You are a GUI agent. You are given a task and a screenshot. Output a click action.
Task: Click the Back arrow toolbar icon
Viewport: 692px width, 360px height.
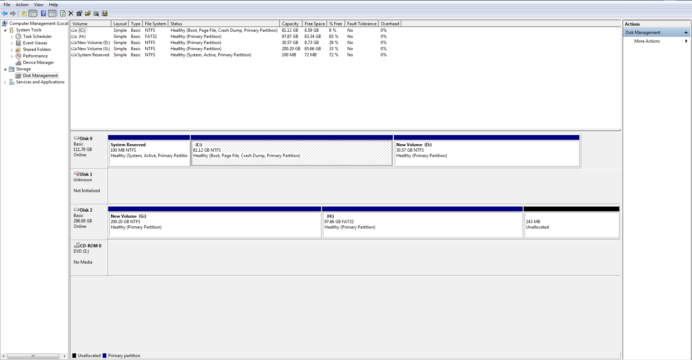pyautogui.click(x=5, y=13)
